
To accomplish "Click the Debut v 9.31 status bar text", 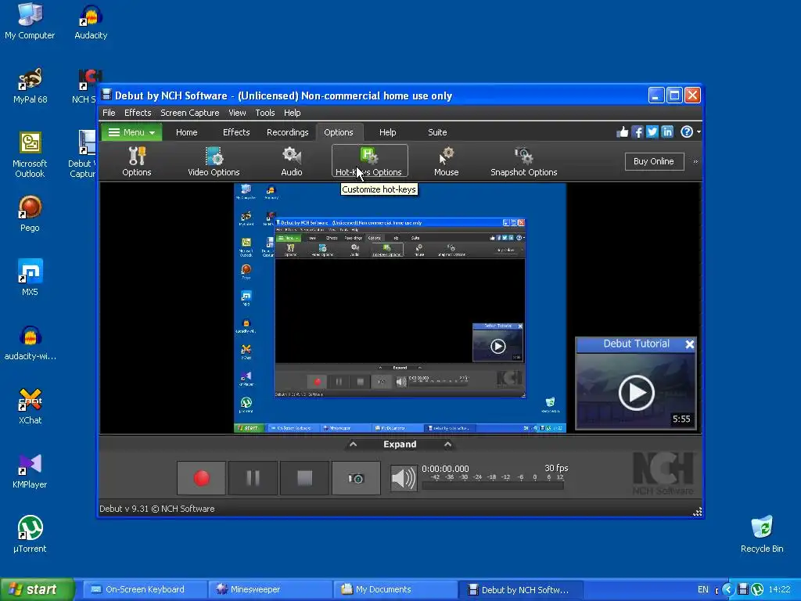I will coord(156,509).
